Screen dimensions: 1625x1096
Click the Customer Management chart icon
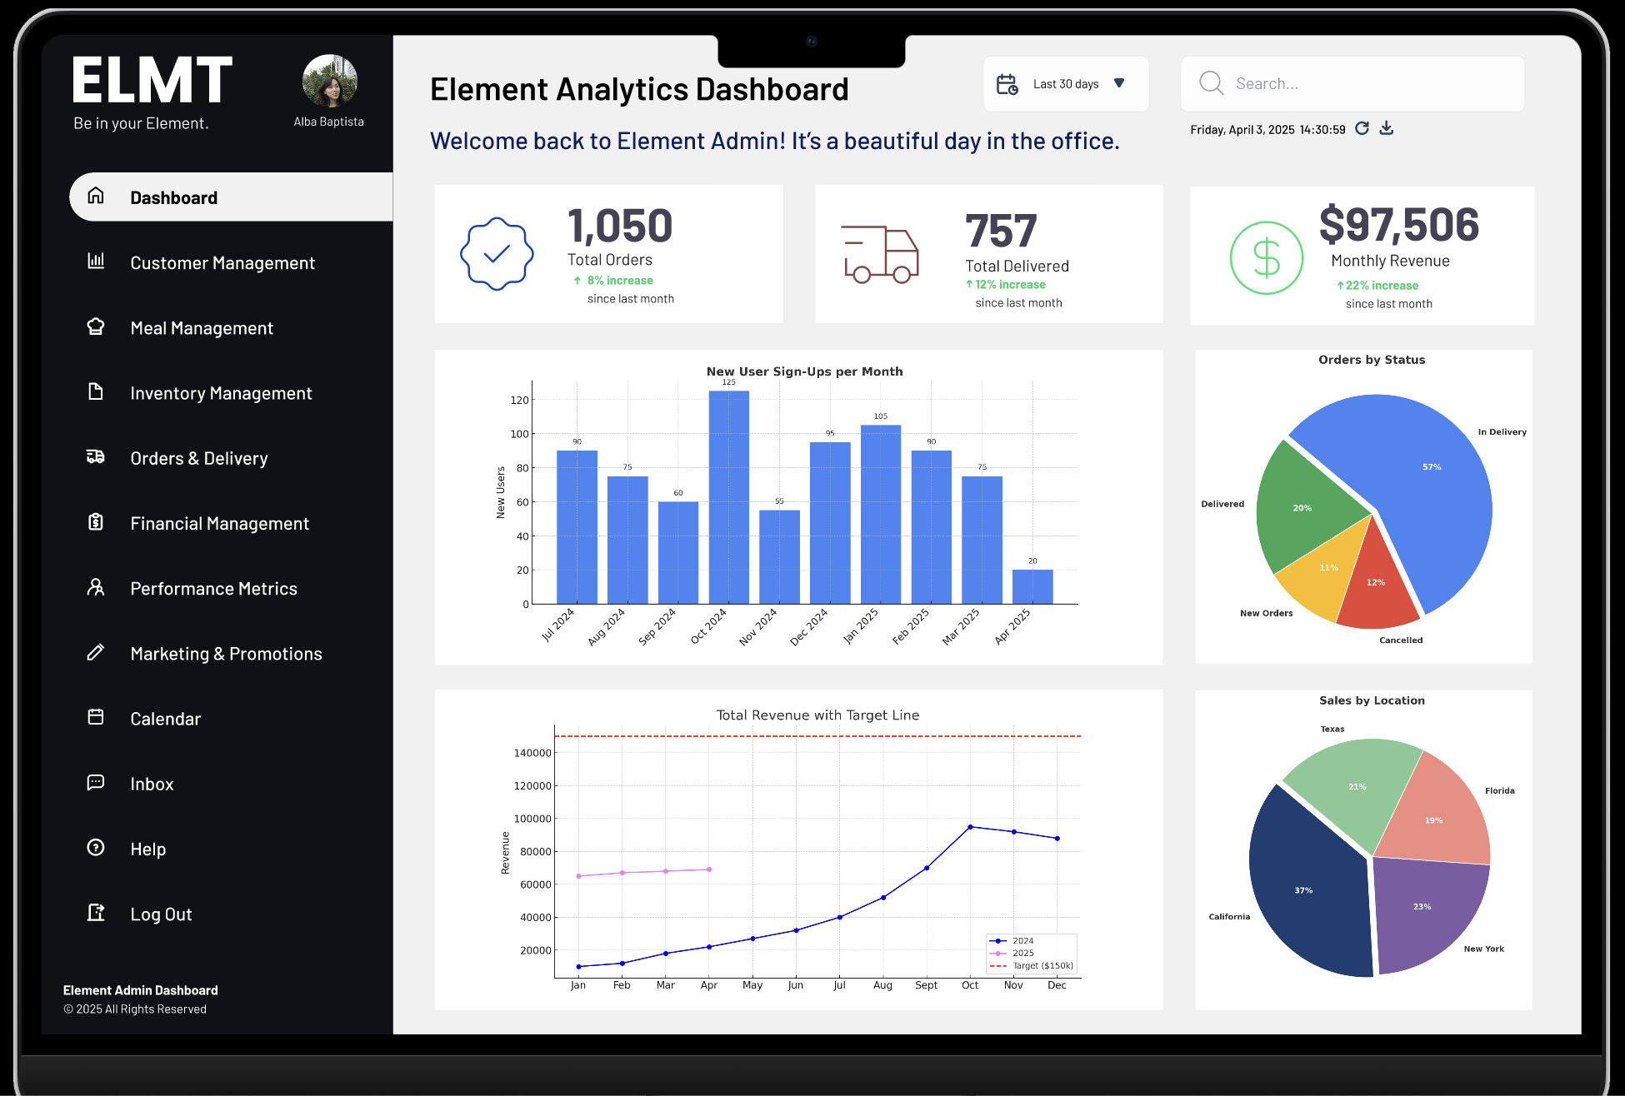click(x=96, y=261)
